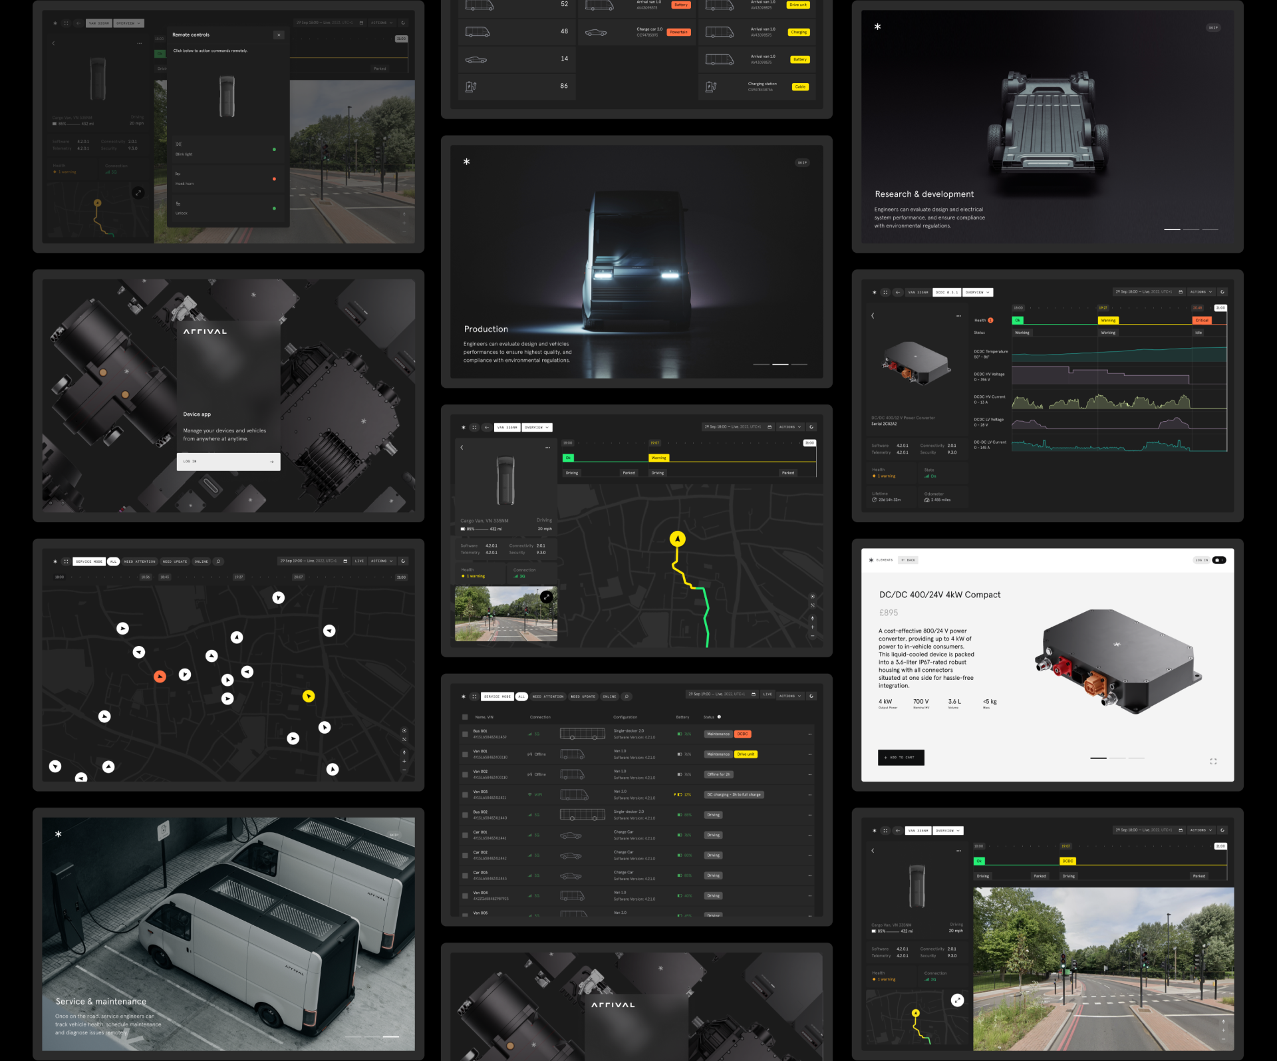Click the Status info icon in table header
The image size is (1277, 1061).
(719, 717)
